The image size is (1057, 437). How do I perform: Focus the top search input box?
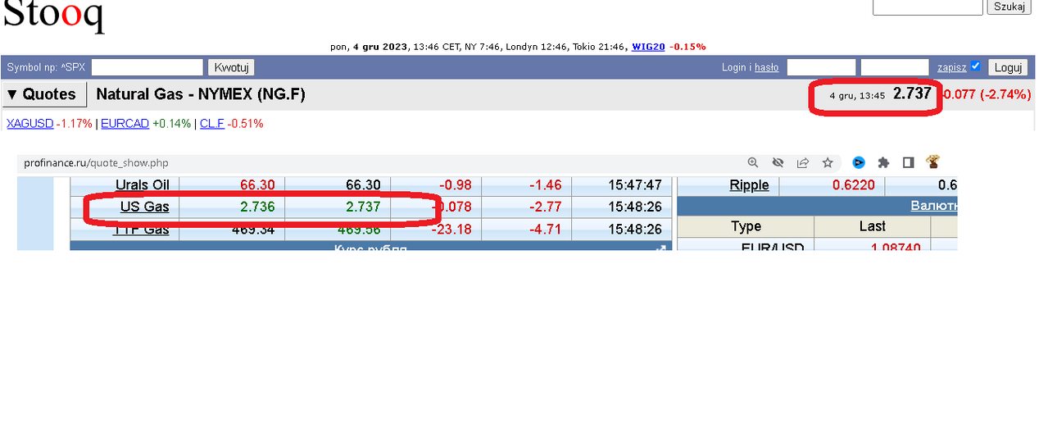[928, 7]
